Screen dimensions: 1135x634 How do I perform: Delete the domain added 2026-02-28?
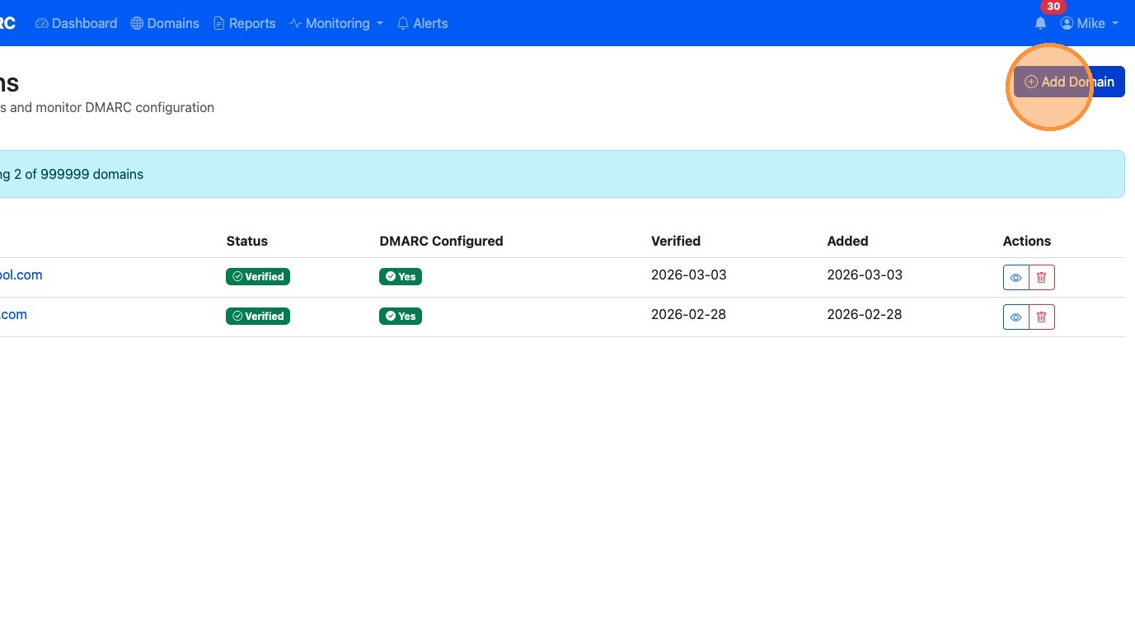[x=1042, y=317]
